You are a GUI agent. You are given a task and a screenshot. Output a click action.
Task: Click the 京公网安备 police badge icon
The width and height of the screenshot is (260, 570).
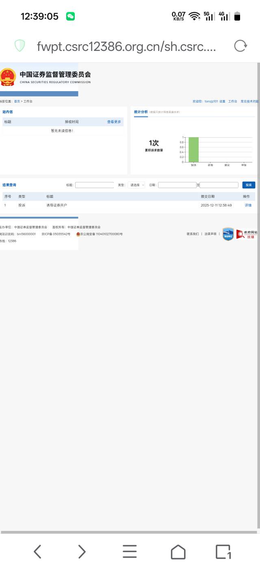coord(78,234)
